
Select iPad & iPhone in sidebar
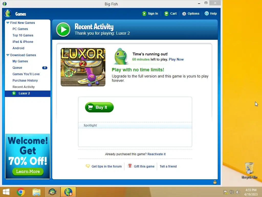(x=23, y=42)
